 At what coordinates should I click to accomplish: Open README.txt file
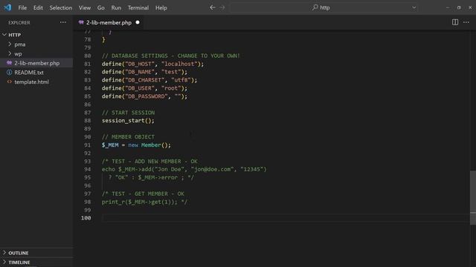pyautogui.click(x=36, y=73)
